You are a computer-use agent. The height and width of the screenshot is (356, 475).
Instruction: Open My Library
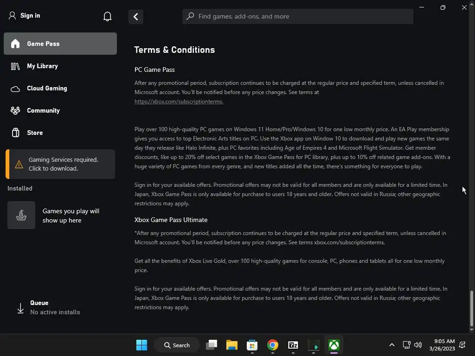click(60, 66)
